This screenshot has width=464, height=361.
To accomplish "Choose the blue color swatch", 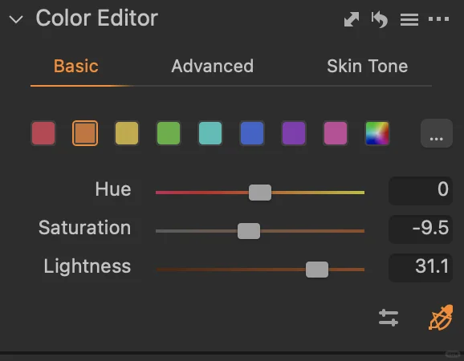I will (x=252, y=133).
